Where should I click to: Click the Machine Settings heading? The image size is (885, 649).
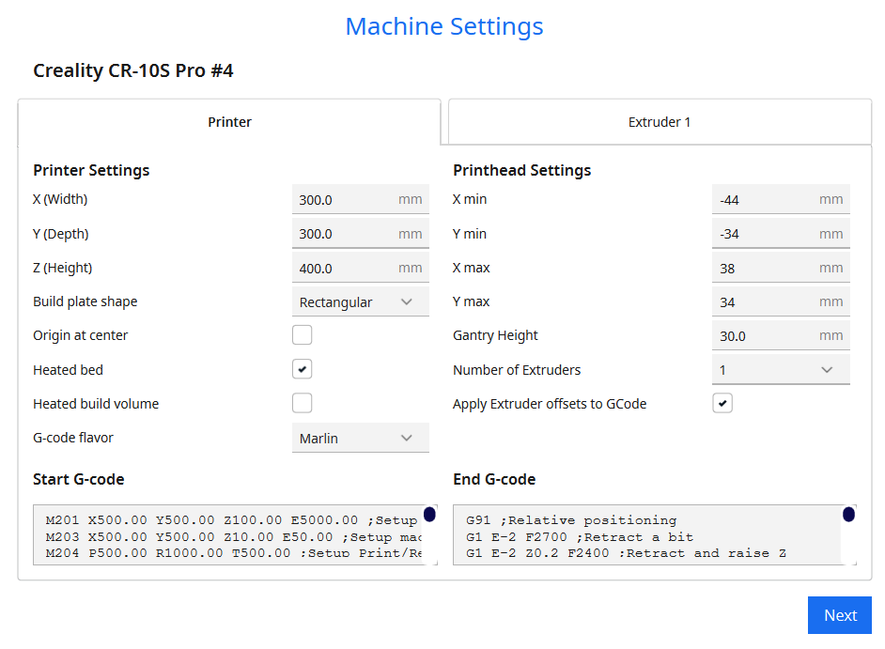pyautogui.click(x=444, y=26)
